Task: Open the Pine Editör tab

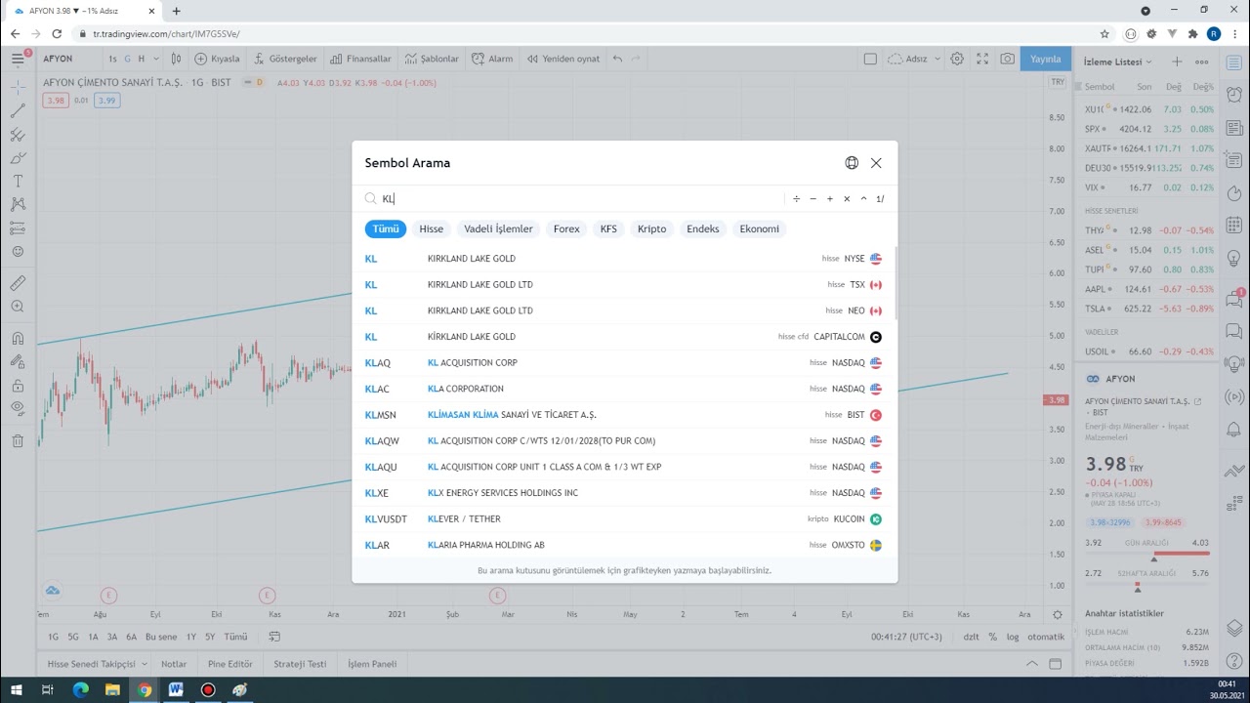Action: click(229, 664)
